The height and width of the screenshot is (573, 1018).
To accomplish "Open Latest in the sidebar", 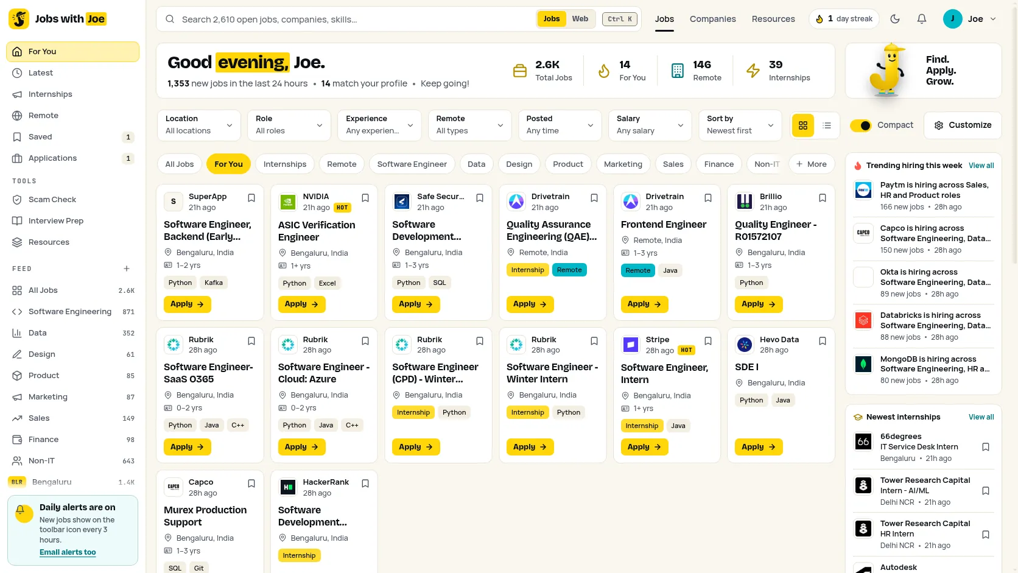I will click(72, 73).
